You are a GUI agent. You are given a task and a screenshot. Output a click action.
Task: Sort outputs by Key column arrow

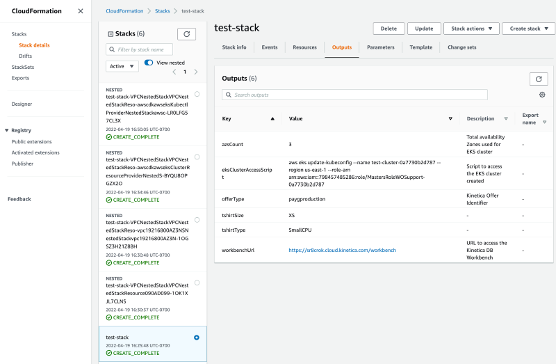tap(272, 119)
